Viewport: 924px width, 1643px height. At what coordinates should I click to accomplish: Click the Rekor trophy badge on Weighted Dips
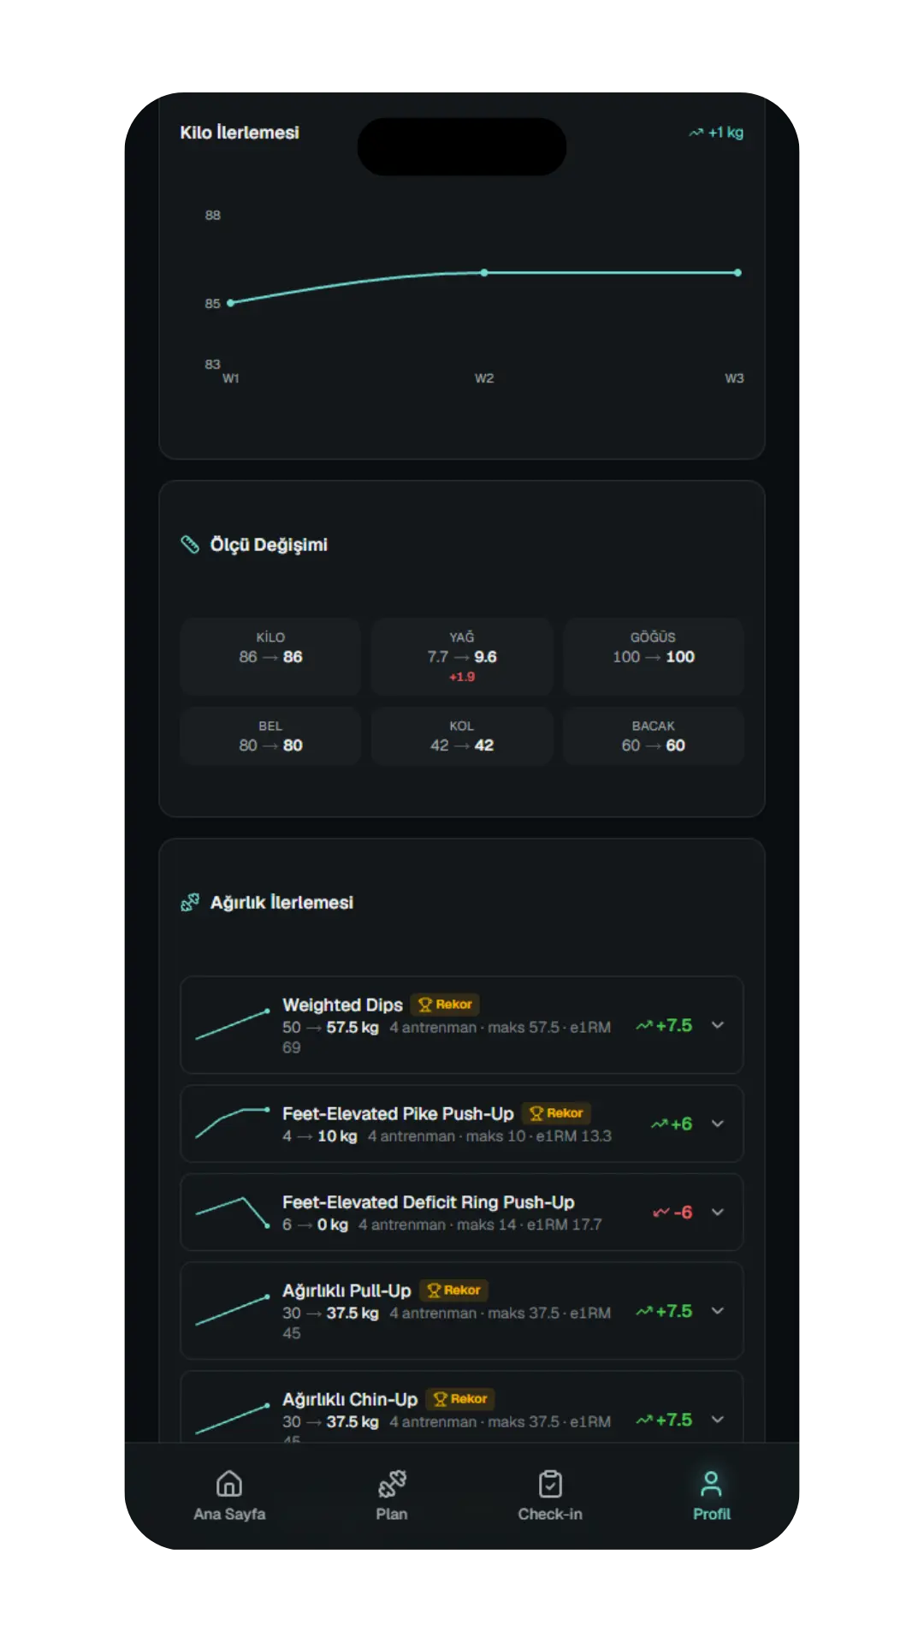tap(445, 1004)
